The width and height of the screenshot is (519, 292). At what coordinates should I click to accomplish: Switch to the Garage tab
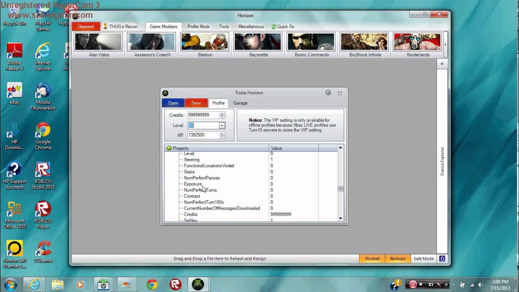(x=240, y=103)
